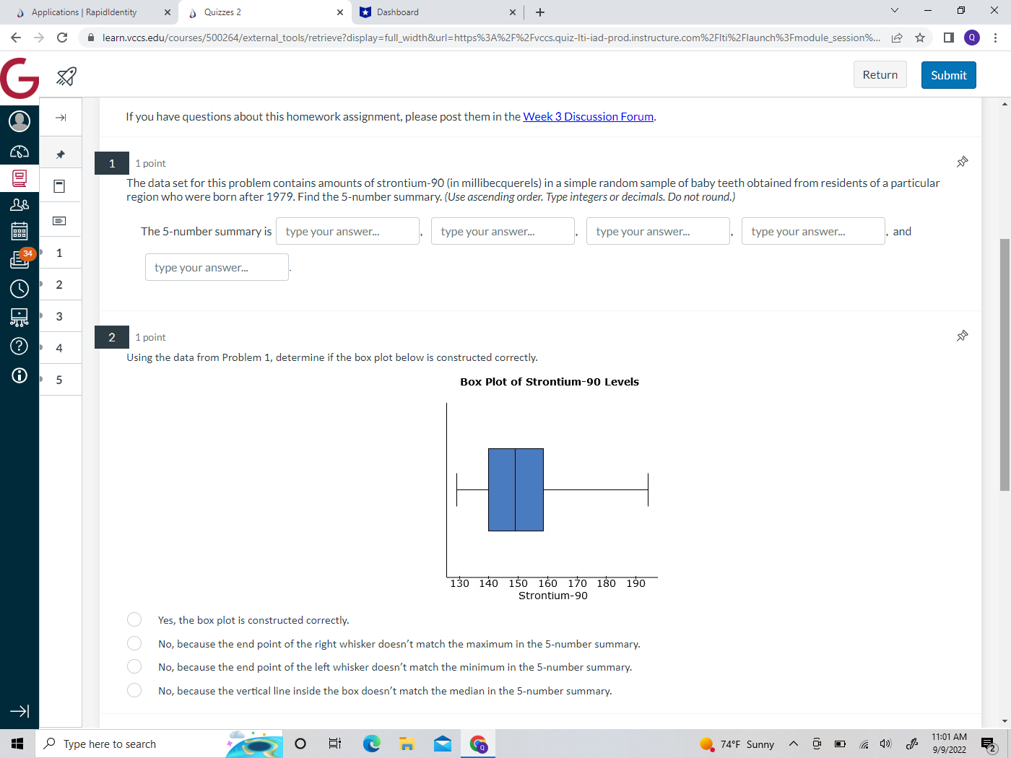Collapse the question navigation panel with the arrow
1011x758 pixels.
[60, 116]
